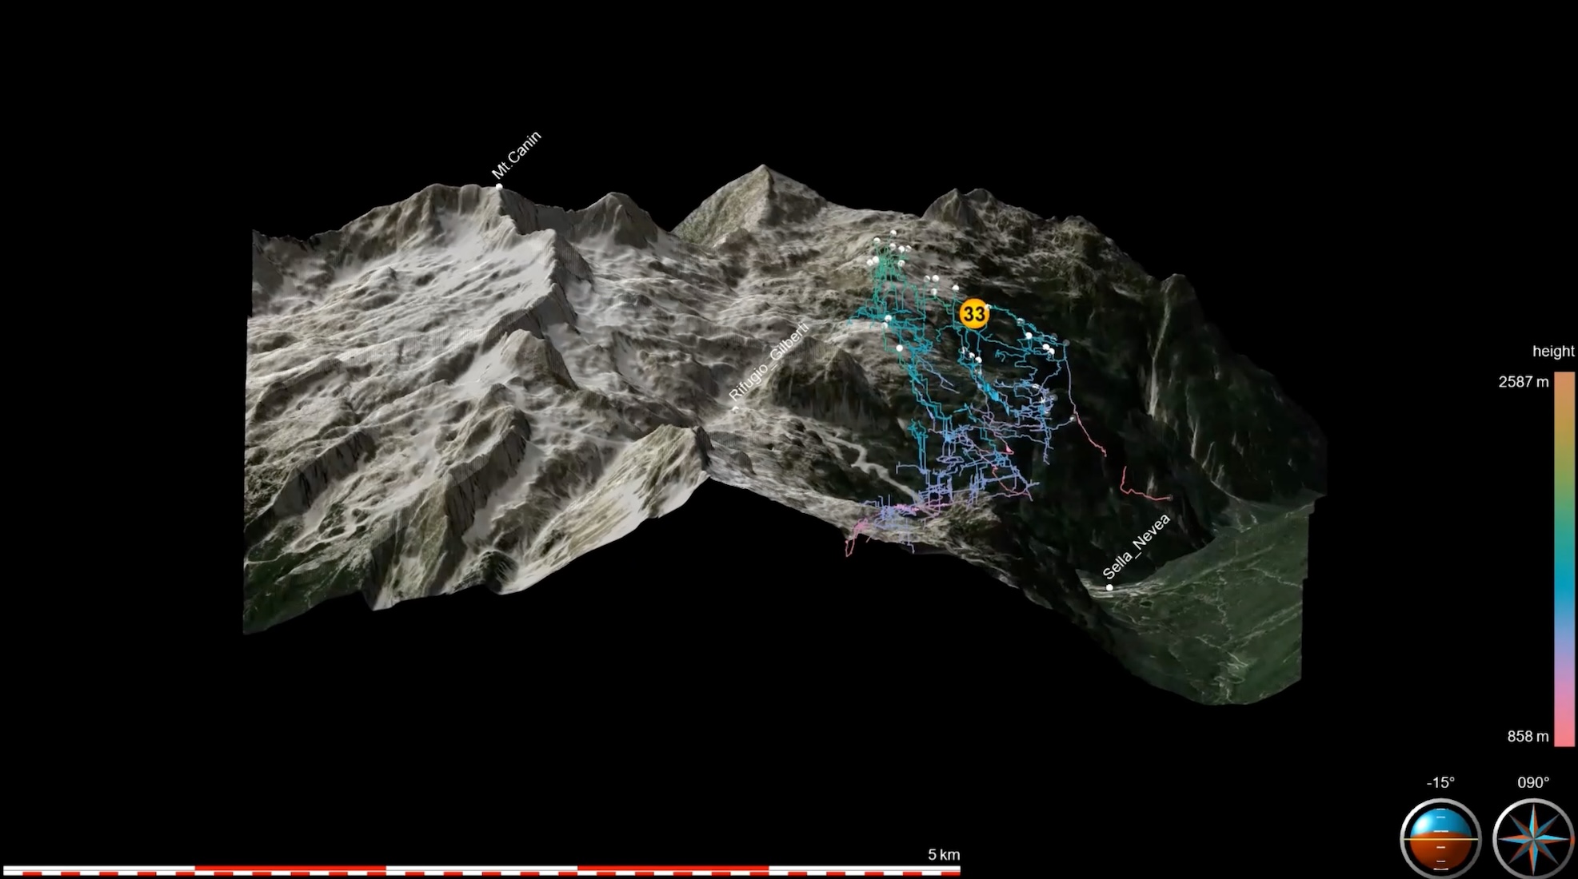Select the Sella_Nevea text label
1578x879 pixels.
click(x=1136, y=547)
